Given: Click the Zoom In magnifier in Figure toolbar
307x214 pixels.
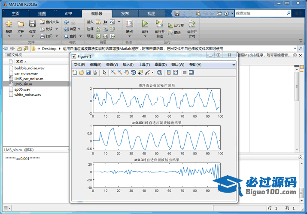Looking at the screenshot, I should [113, 72].
